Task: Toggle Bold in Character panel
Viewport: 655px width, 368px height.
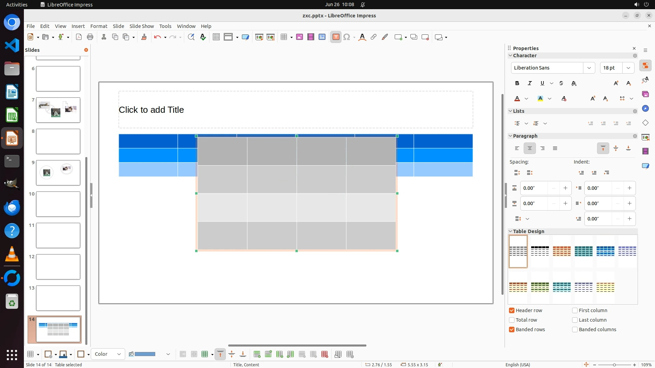Action: click(x=517, y=83)
